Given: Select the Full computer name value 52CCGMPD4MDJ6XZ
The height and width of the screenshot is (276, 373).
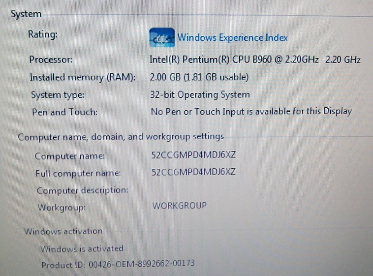Looking at the screenshot, I should [x=193, y=172].
